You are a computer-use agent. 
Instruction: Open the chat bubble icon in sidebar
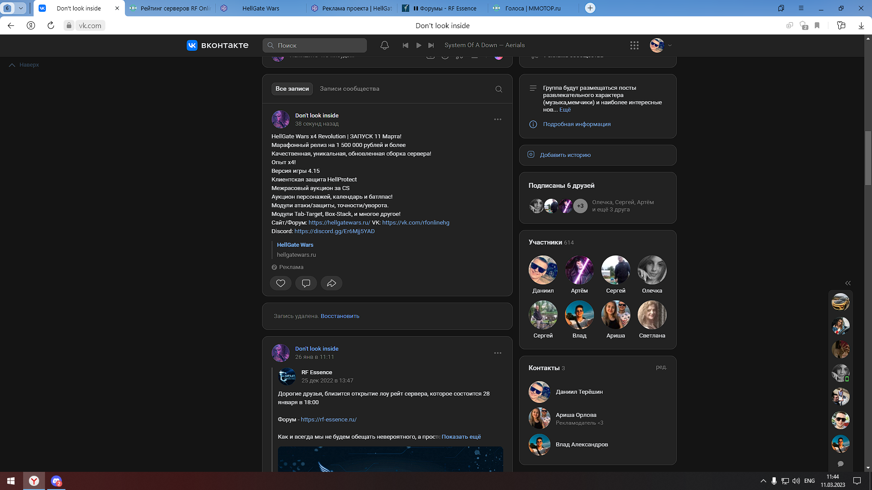(841, 464)
